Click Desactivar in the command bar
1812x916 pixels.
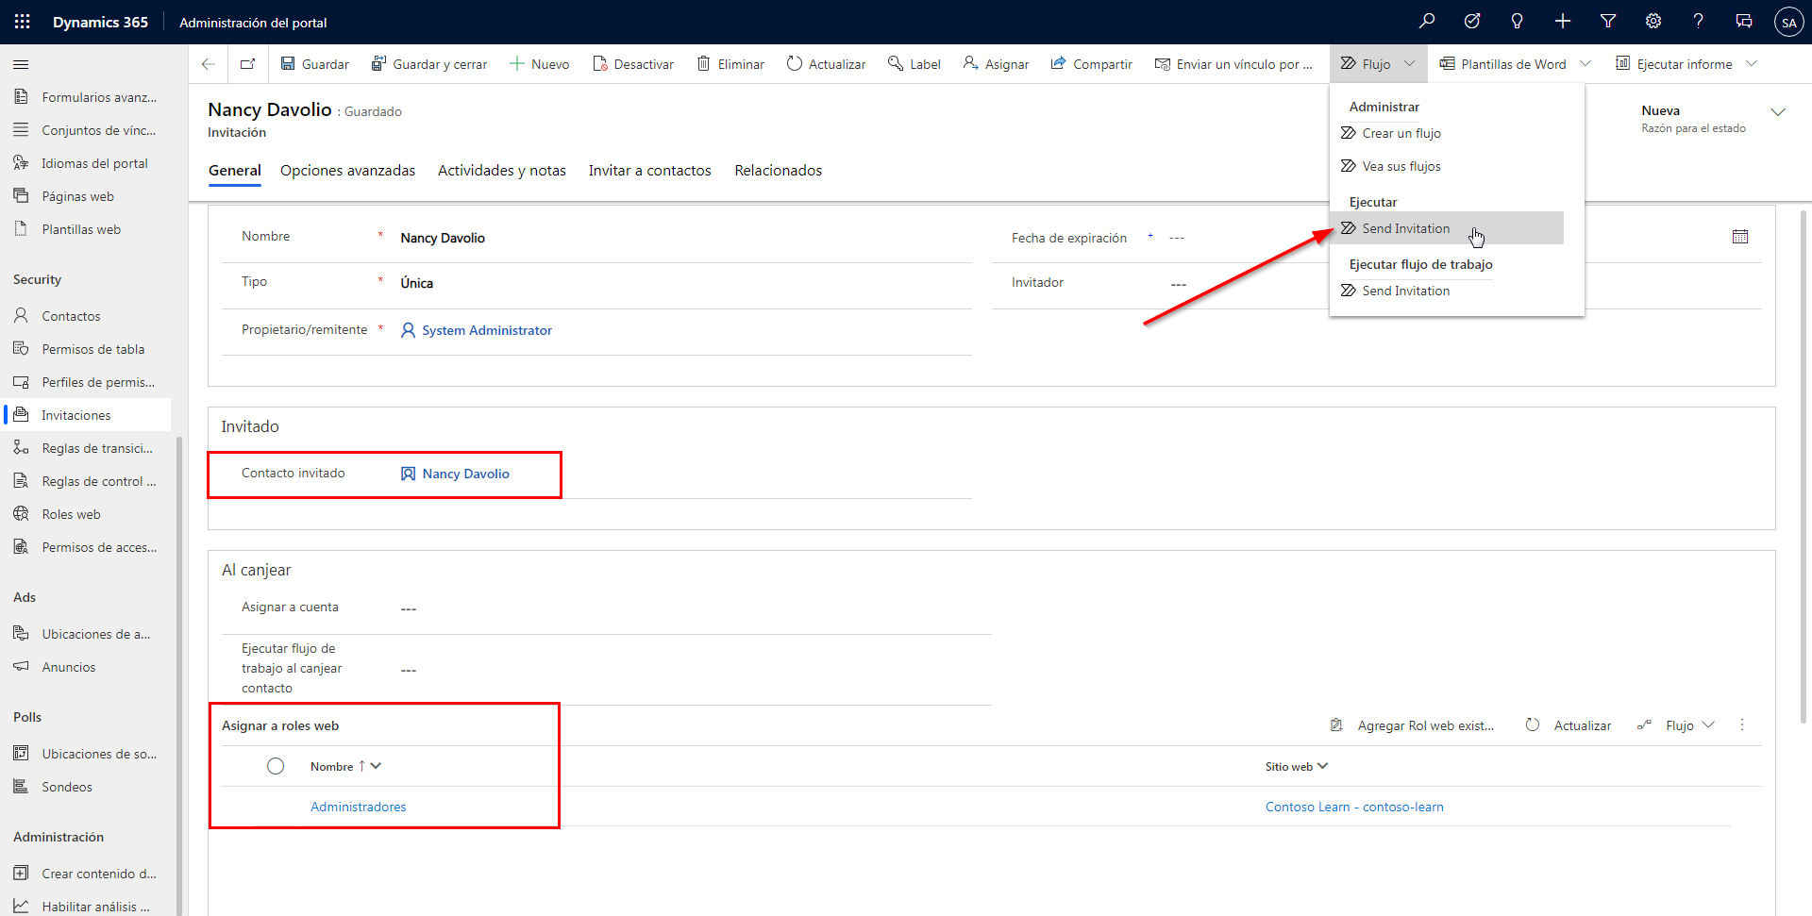(x=633, y=64)
